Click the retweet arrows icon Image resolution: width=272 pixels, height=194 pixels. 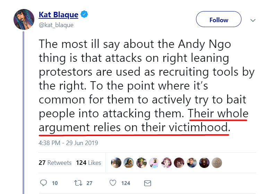pos(78,183)
